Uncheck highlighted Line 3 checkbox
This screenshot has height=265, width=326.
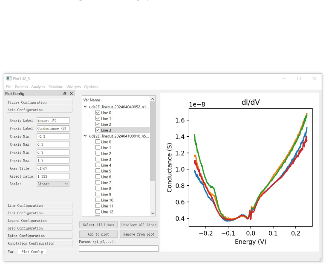(x=98, y=130)
